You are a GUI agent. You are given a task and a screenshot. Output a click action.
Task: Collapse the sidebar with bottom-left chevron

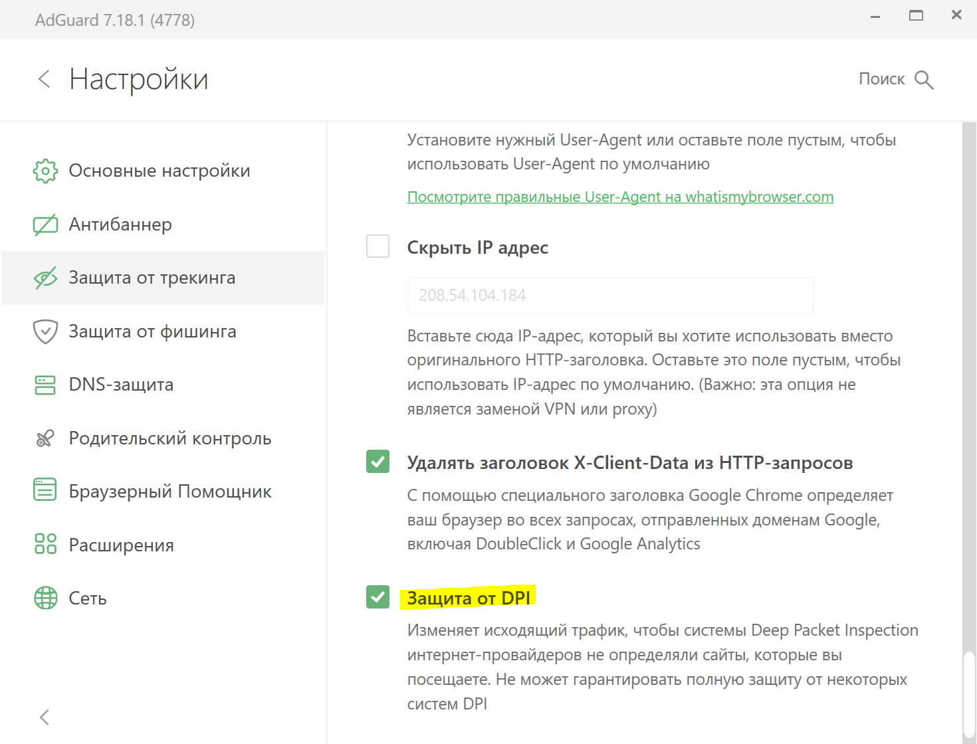pyautogui.click(x=45, y=717)
